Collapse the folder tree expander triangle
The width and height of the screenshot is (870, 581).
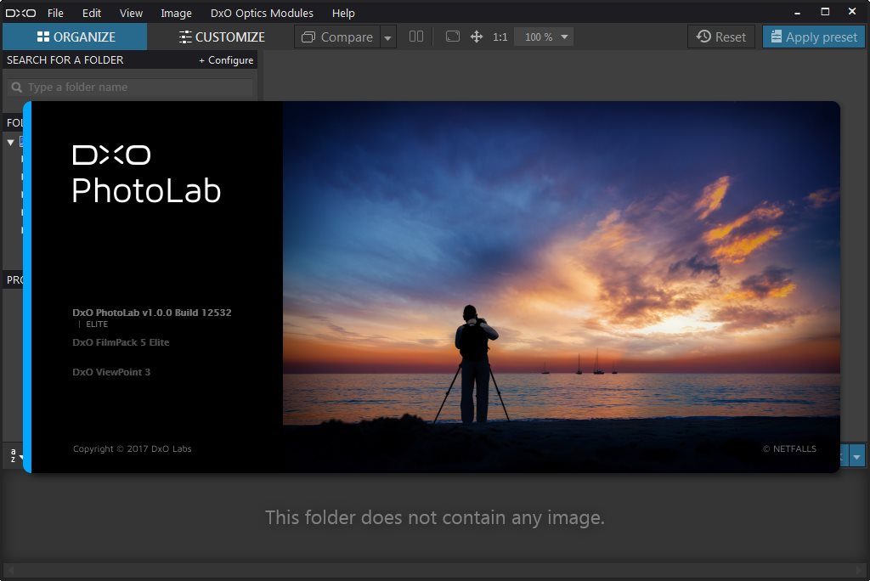(x=10, y=143)
